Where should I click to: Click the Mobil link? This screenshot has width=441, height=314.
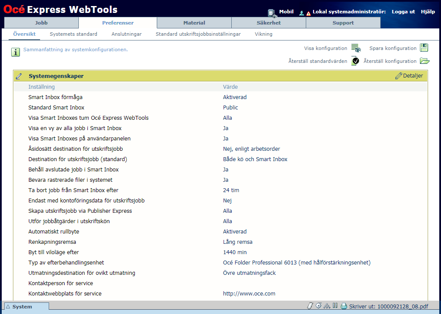[x=286, y=12]
